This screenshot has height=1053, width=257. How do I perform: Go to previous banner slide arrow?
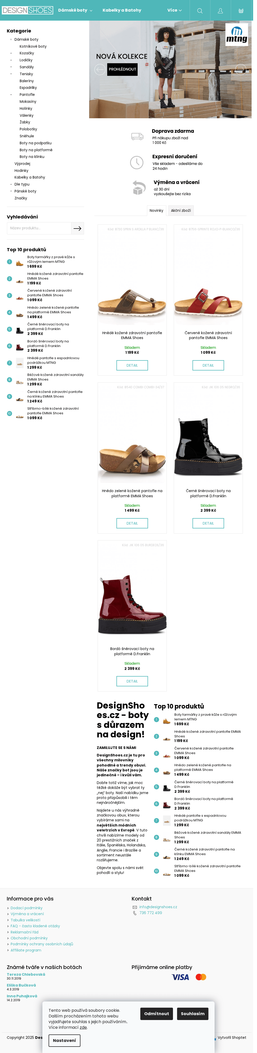(99, 70)
